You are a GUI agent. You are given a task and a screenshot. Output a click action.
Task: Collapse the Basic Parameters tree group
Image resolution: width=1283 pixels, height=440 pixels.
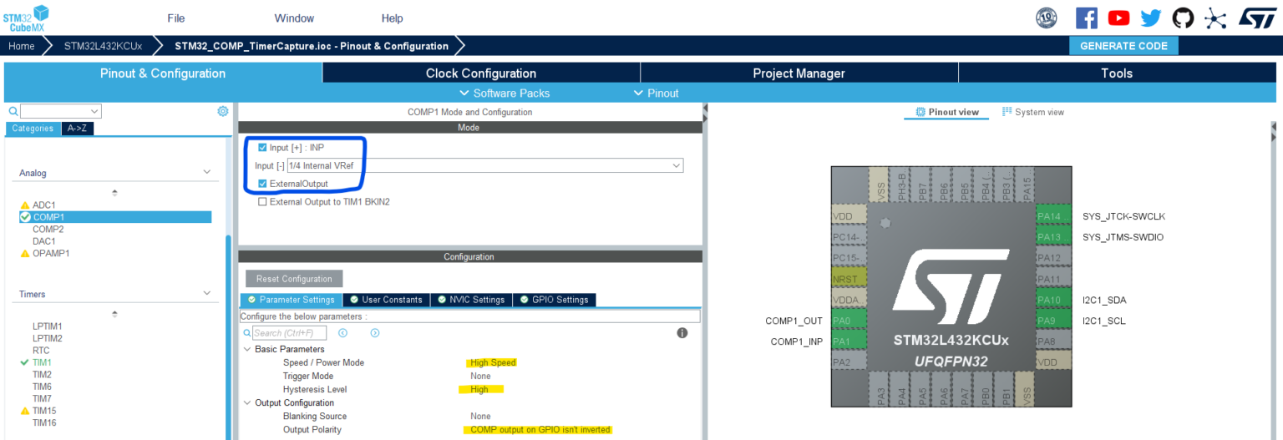pyautogui.click(x=247, y=349)
